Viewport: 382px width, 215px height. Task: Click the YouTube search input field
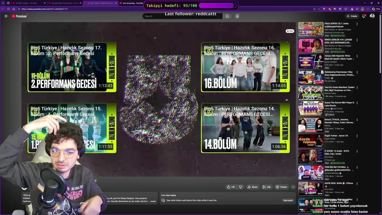click(182, 16)
